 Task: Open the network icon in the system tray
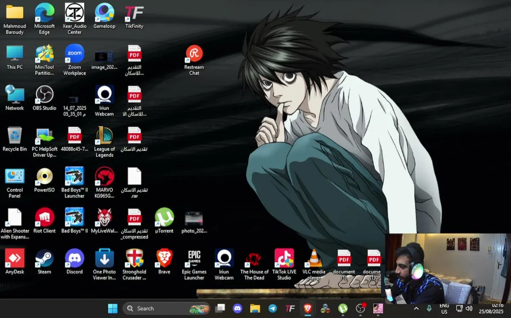tap(459, 308)
